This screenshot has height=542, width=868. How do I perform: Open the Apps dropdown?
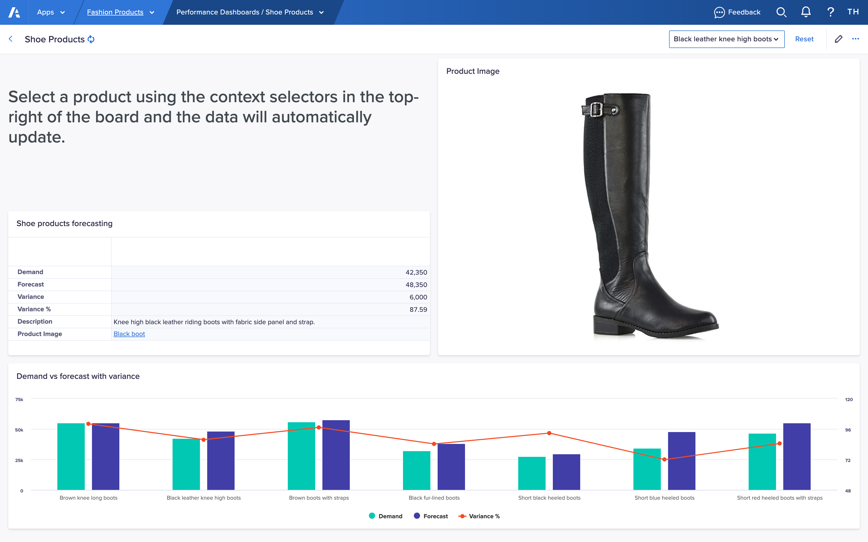[51, 12]
